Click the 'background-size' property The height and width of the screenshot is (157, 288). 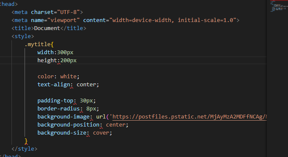click(62, 133)
